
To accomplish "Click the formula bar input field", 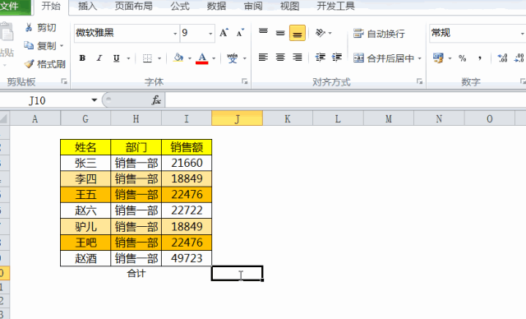I will click(x=345, y=100).
